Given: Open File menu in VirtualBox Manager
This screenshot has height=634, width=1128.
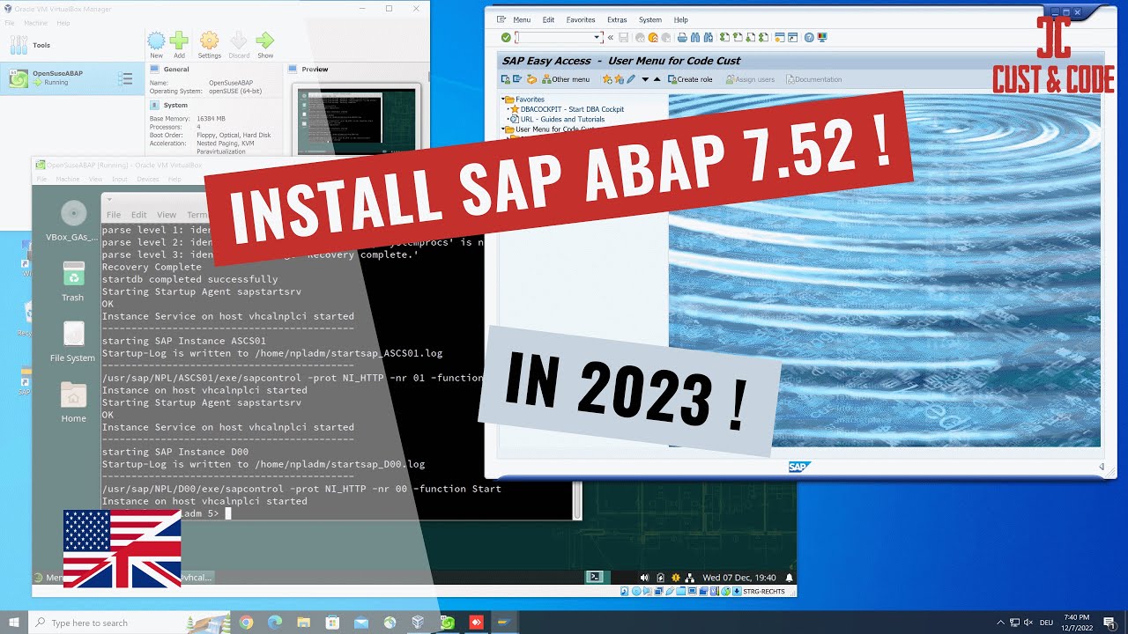Looking at the screenshot, I should (10, 23).
